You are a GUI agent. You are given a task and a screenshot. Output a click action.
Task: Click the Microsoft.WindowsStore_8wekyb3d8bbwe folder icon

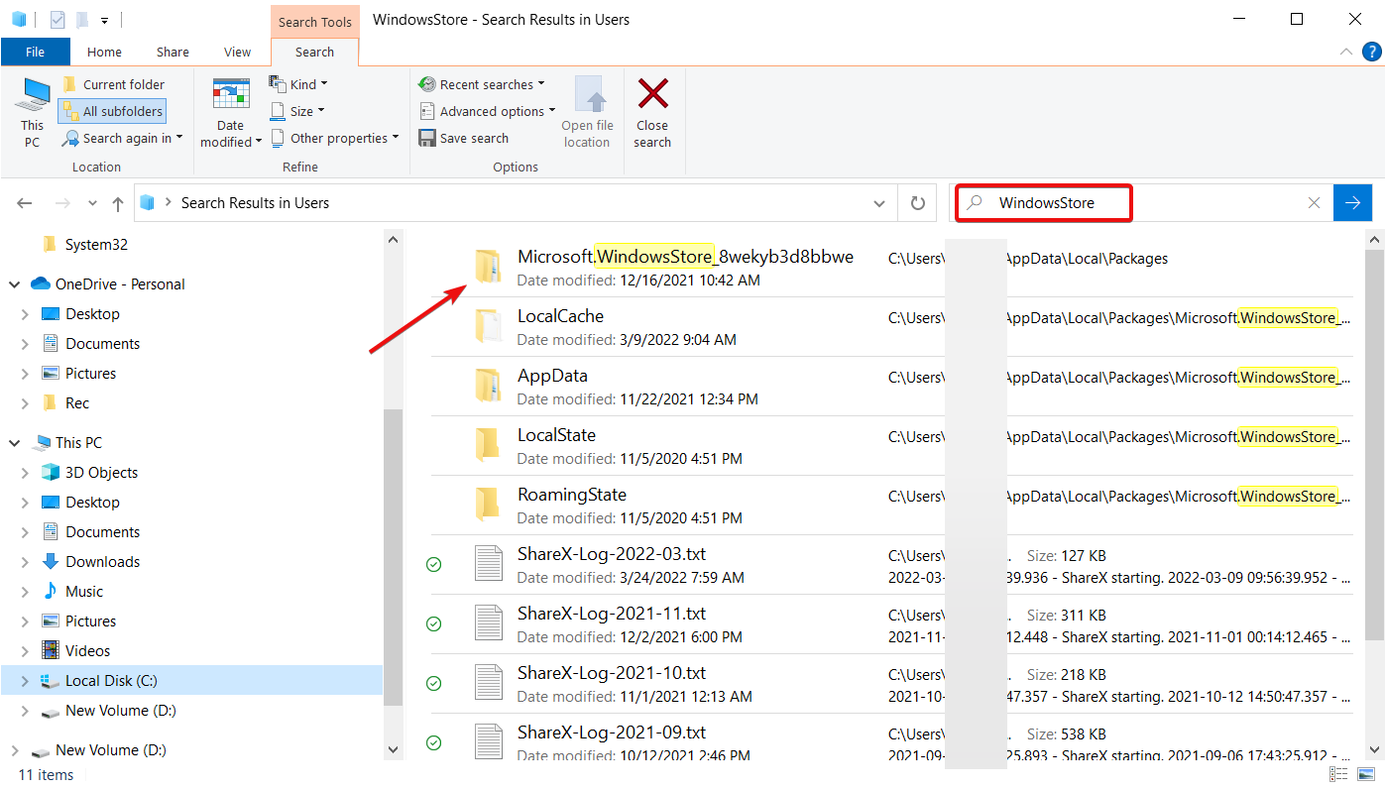tap(487, 267)
